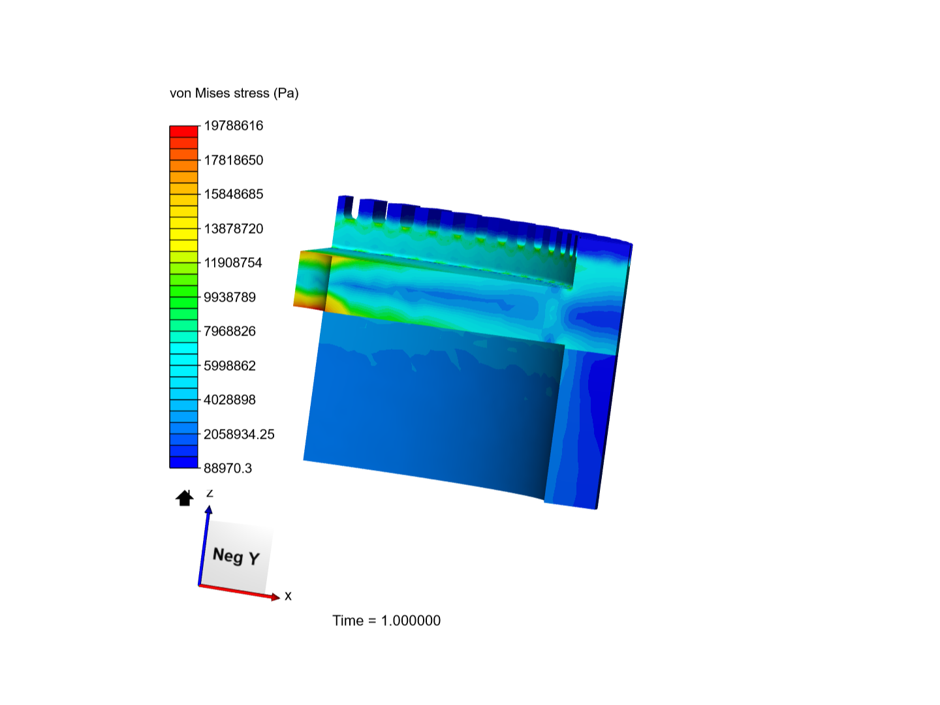Click legend value 7968826

pos(230,331)
